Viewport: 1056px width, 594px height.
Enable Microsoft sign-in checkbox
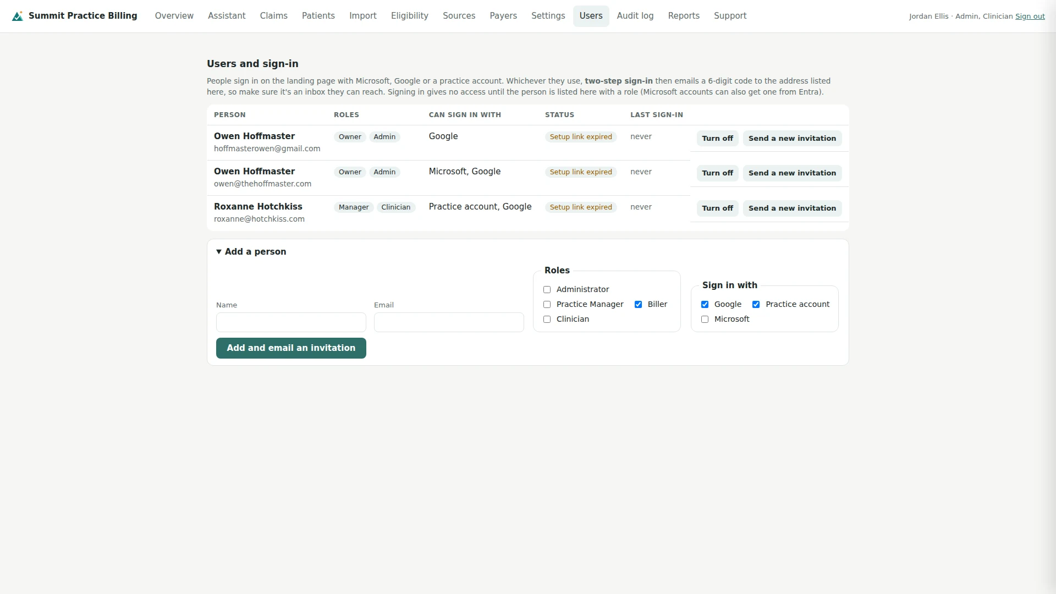[x=705, y=320]
